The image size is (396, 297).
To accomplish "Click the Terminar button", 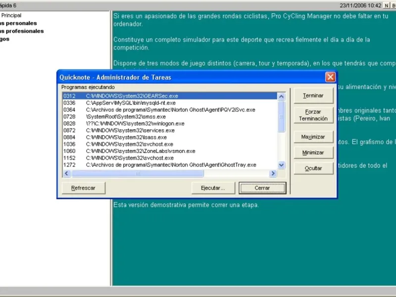I will pos(313,96).
